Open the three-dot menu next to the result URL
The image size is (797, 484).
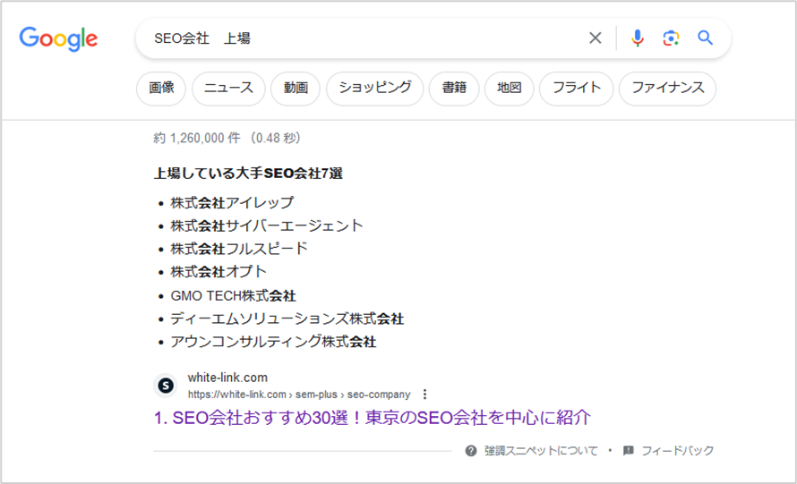pos(425,395)
